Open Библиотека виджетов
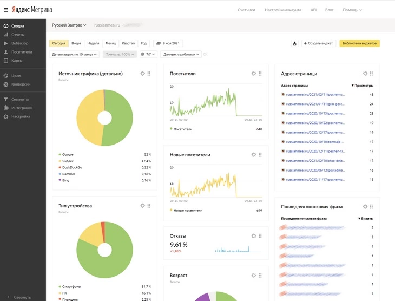 [359, 43]
